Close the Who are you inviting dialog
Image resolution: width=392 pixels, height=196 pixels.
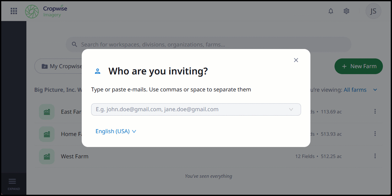(x=296, y=60)
